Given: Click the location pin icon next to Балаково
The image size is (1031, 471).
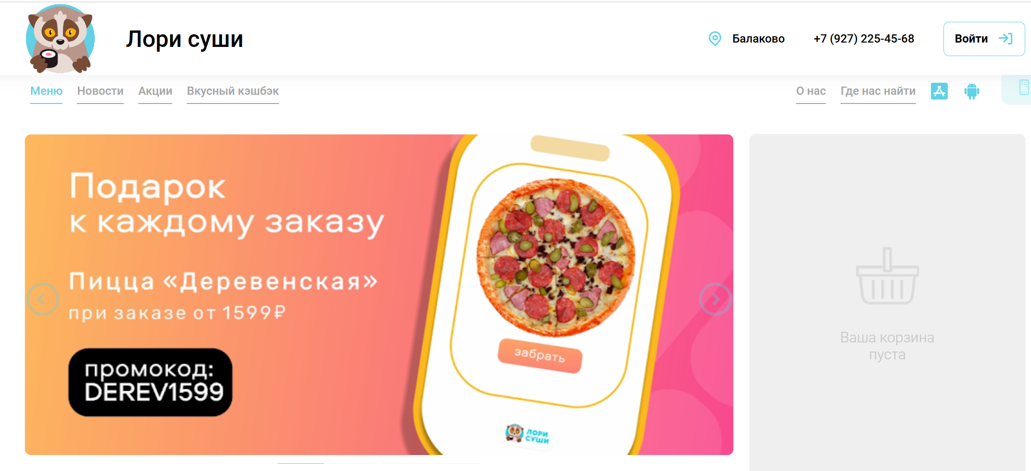Looking at the screenshot, I should (x=715, y=39).
